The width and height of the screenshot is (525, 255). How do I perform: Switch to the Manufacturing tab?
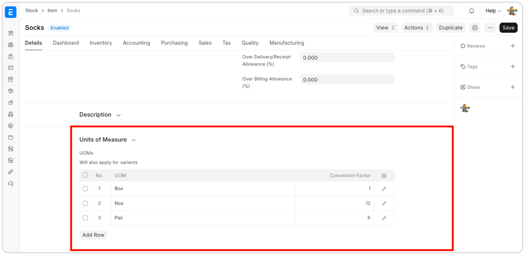287,43
